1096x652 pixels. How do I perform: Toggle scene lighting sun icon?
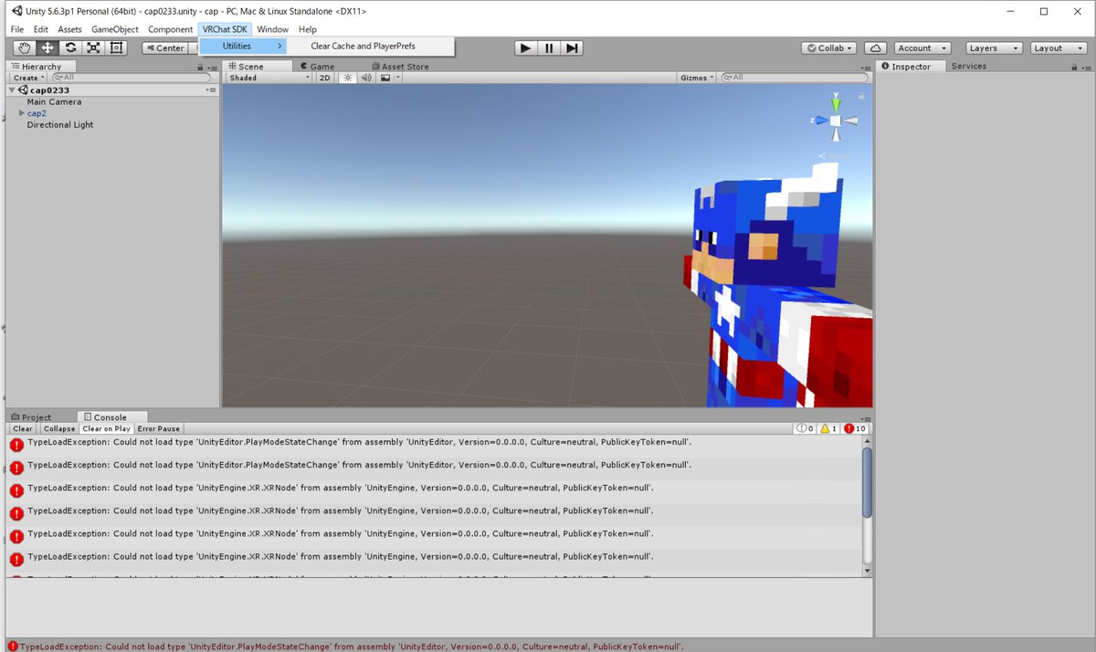348,78
